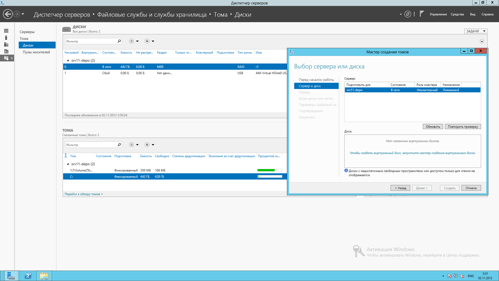Open the Вид menu

pyautogui.click(x=472, y=14)
